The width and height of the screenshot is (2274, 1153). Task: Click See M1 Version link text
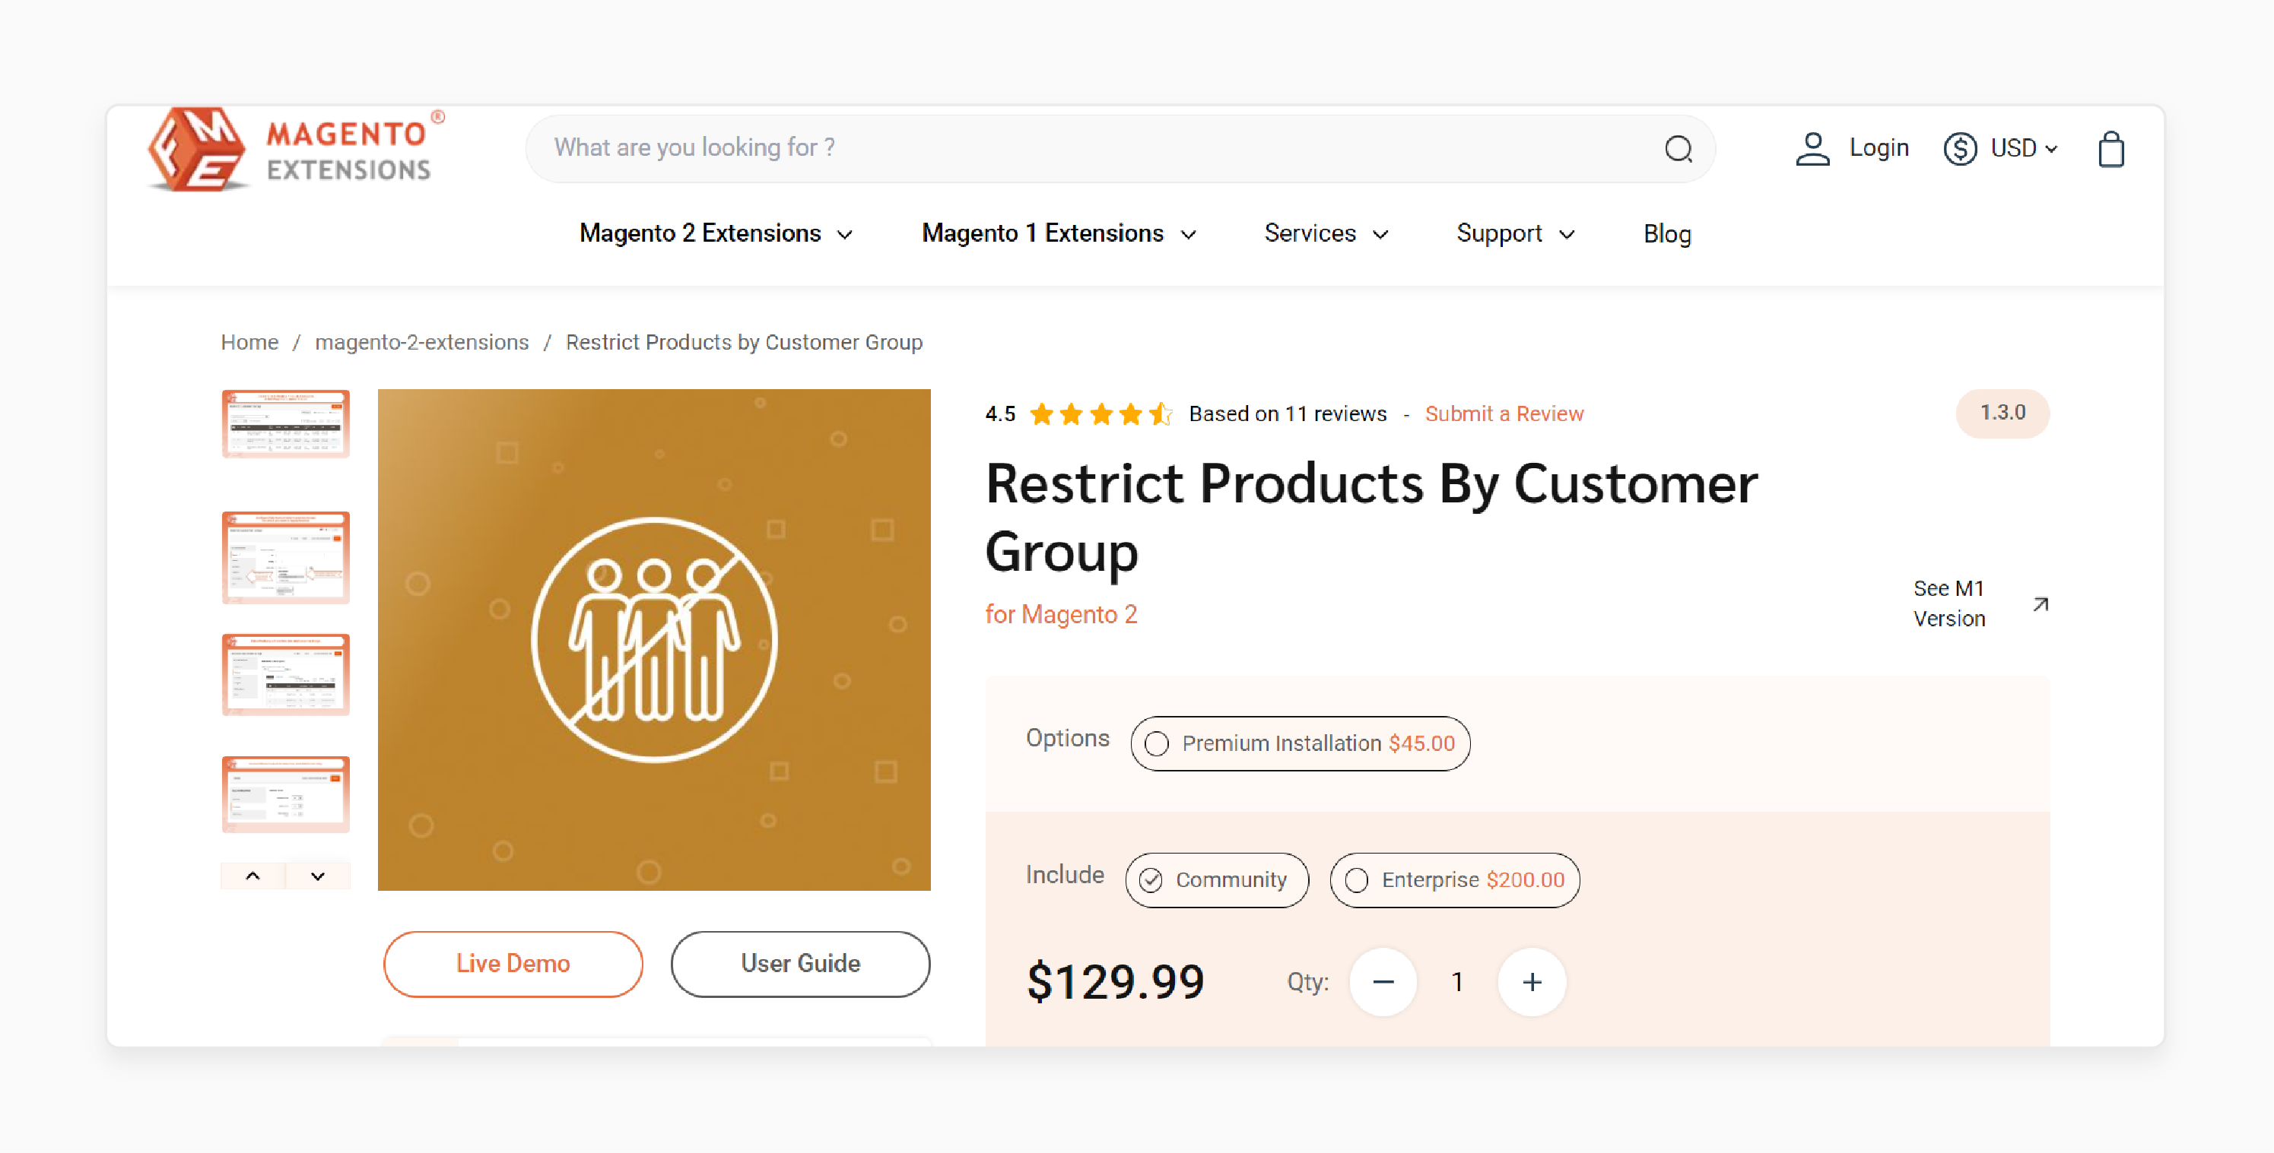[x=1949, y=604]
